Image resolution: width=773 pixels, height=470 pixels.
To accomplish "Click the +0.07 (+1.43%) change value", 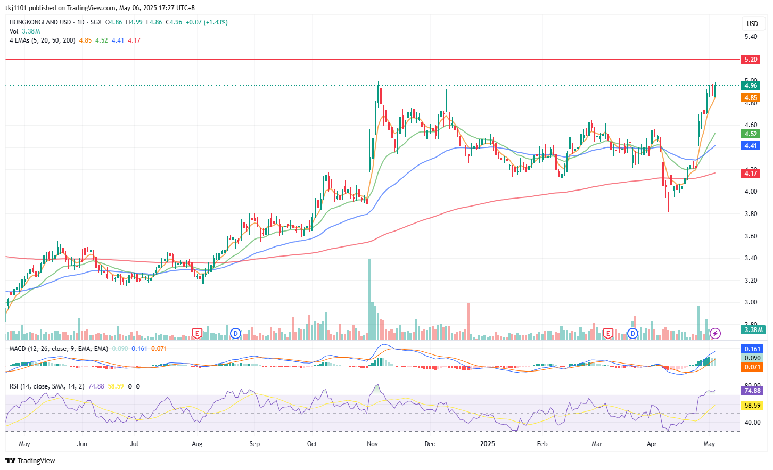I will pyautogui.click(x=207, y=22).
